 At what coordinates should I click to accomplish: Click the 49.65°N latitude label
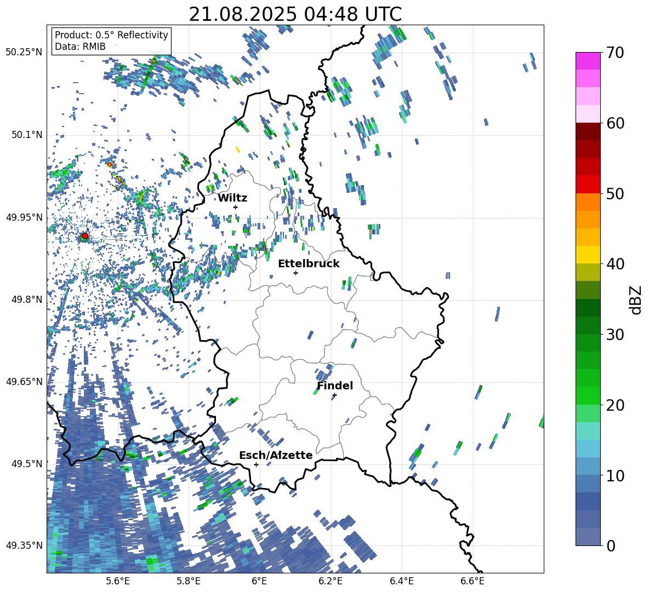pos(24,381)
